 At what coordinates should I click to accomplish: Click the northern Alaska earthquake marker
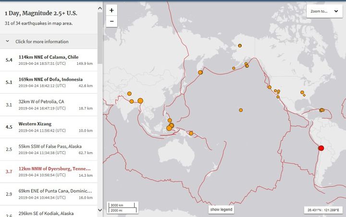click(x=240, y=46)
